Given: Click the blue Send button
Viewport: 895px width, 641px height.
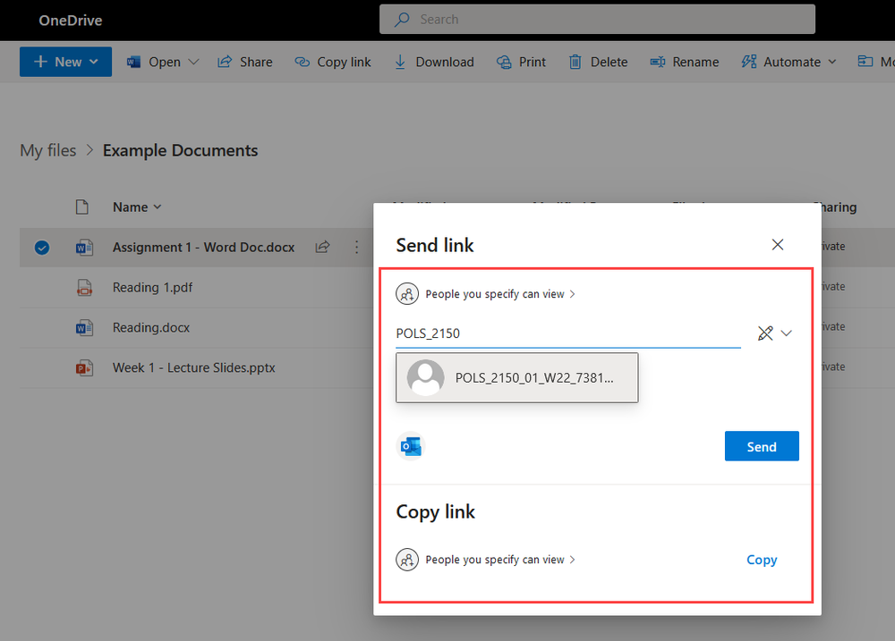Looking at the screenshot, I should click(x=762, y=446).
